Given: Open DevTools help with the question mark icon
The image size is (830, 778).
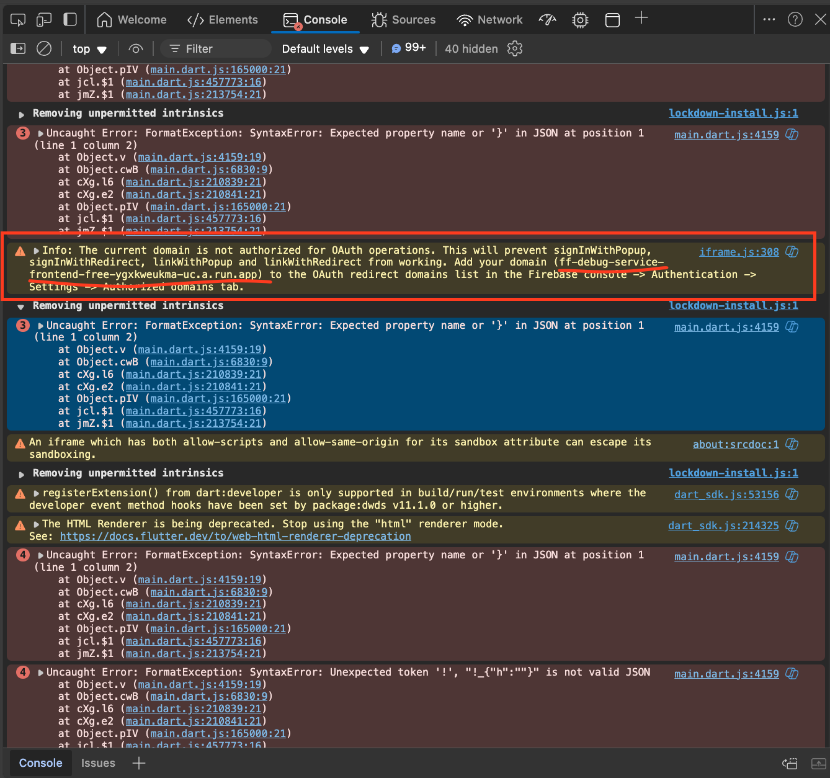Looking at the screenshot, I should (795, 19).
